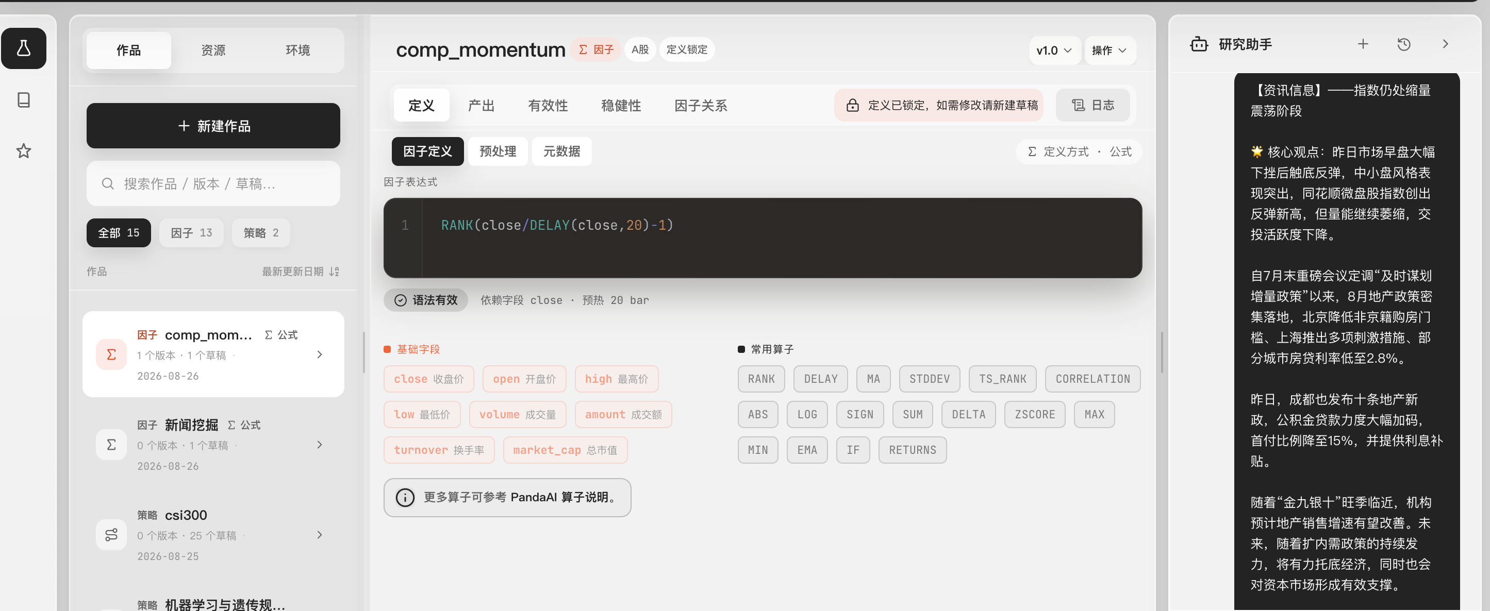Image resolution: width=1490 pixels, height=611 pixels.
Task: Insert the high 最高价 field
Action: pyautogui.click(x=616, y=379)
